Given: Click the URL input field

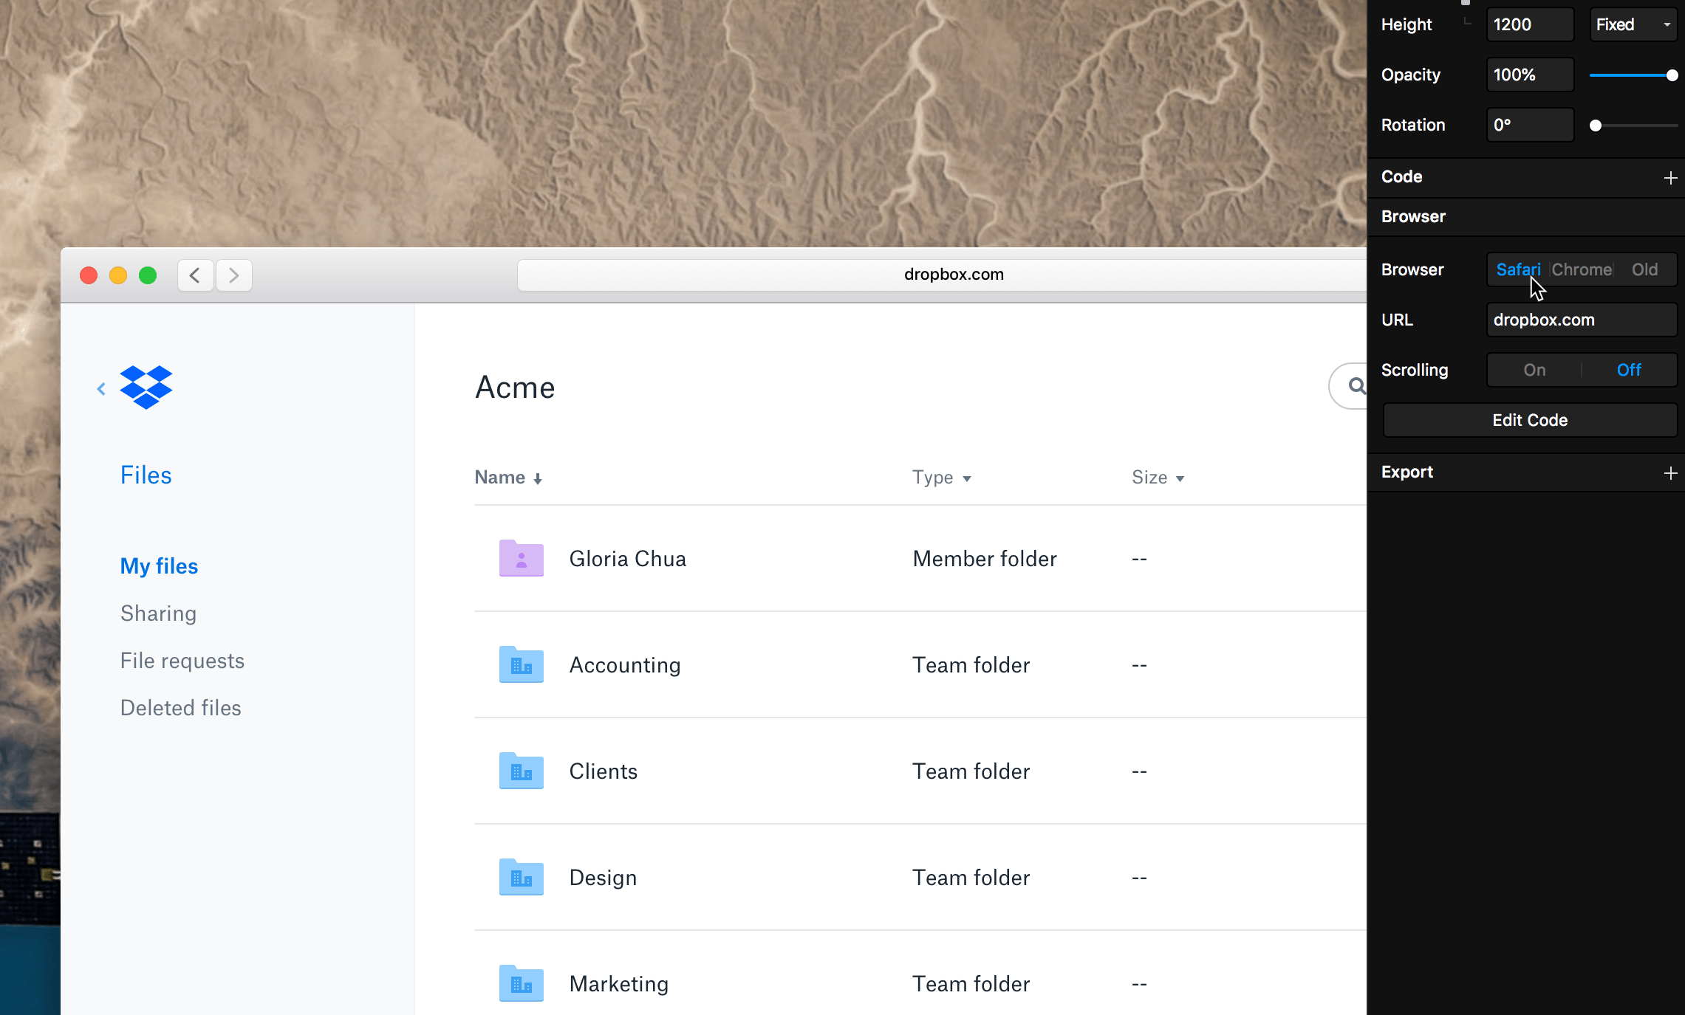Looking at the screenshot, I should coord(1581,320).
